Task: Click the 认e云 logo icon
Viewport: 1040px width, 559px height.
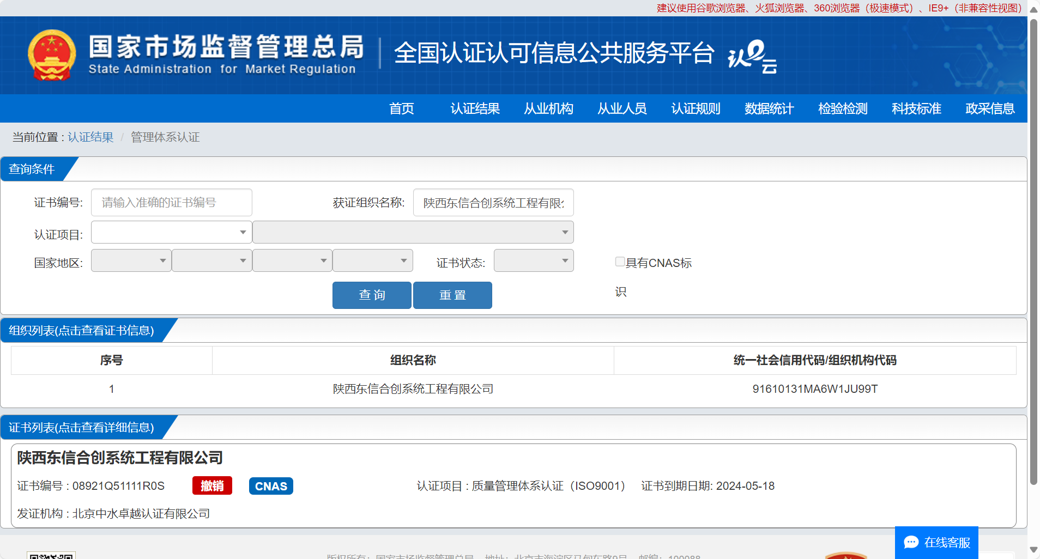Action: click(752, 56)
